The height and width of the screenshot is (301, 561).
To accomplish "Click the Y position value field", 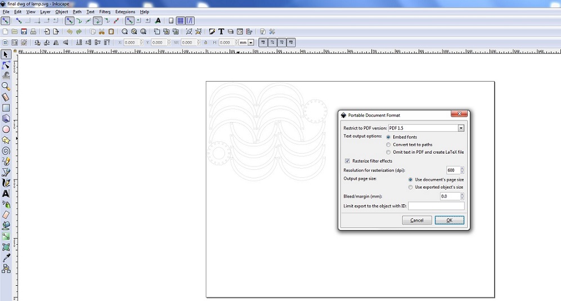I will click(159, 42).
